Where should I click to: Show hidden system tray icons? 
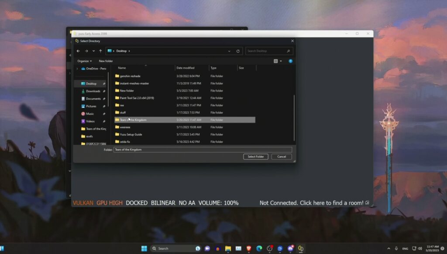coord(389,249)
